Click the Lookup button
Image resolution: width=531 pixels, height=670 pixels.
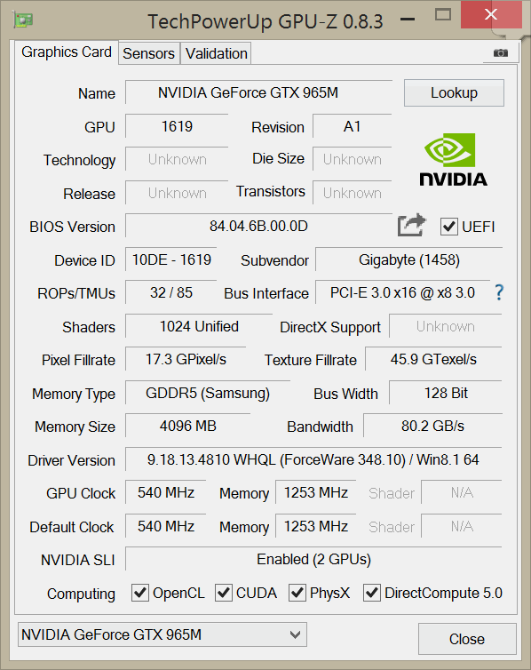(454, 92)
